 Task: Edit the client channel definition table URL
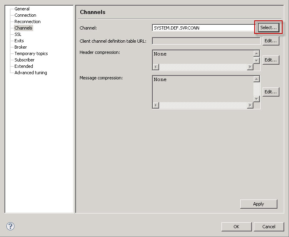point(271,41)
